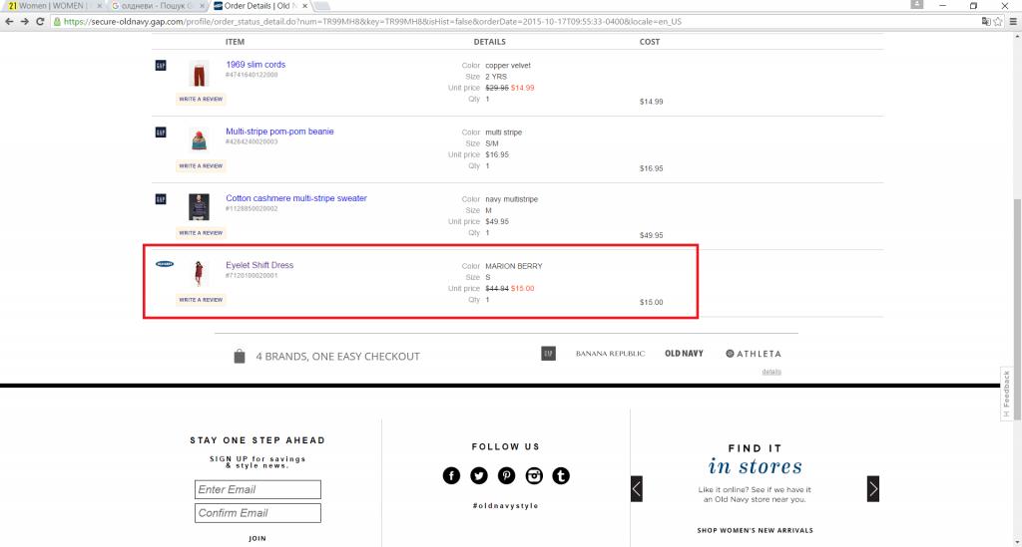The height and width of the screenshot is (547, 1022).
Task: Select the Order Details tab
Action: pos(259,6)
